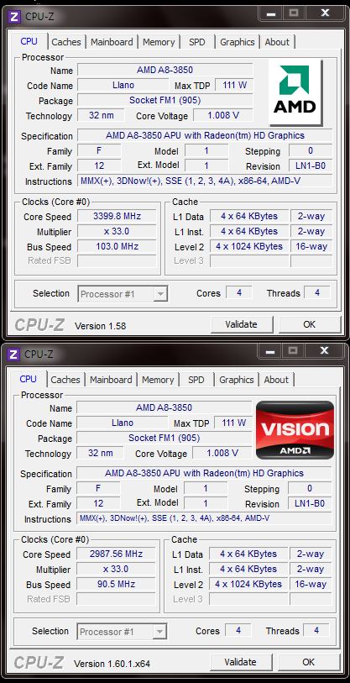Click the AMD Vision logo in the 1.60.1.x64 window

pyautogui.click(x=295, y=430)
